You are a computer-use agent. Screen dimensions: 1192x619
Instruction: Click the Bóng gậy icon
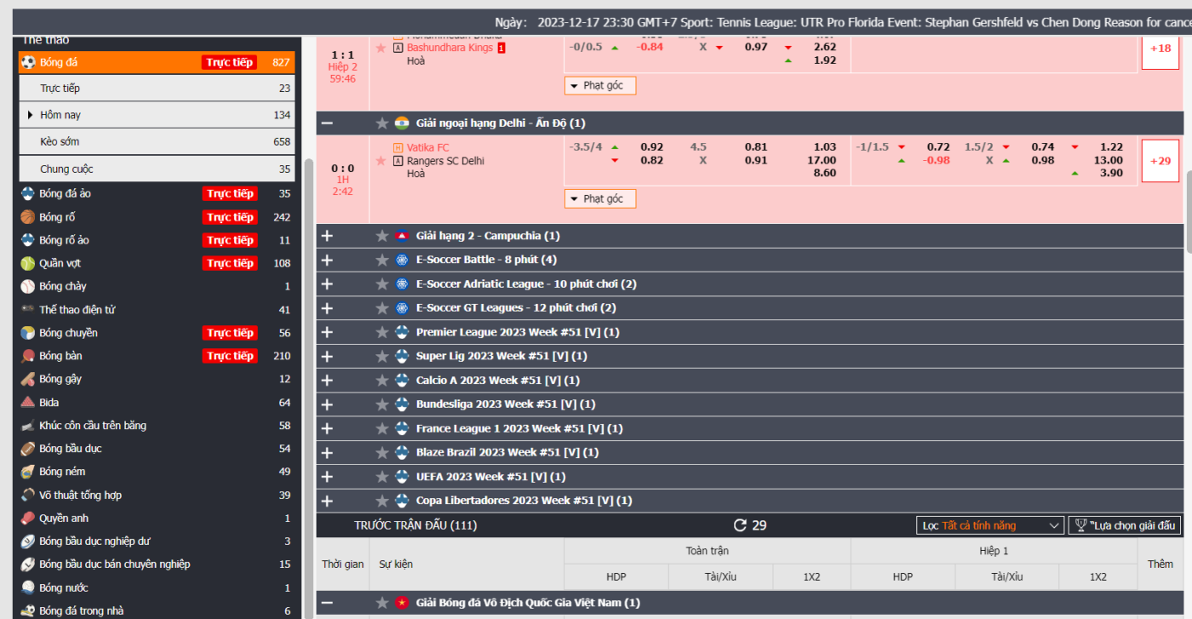click(28, 379)
